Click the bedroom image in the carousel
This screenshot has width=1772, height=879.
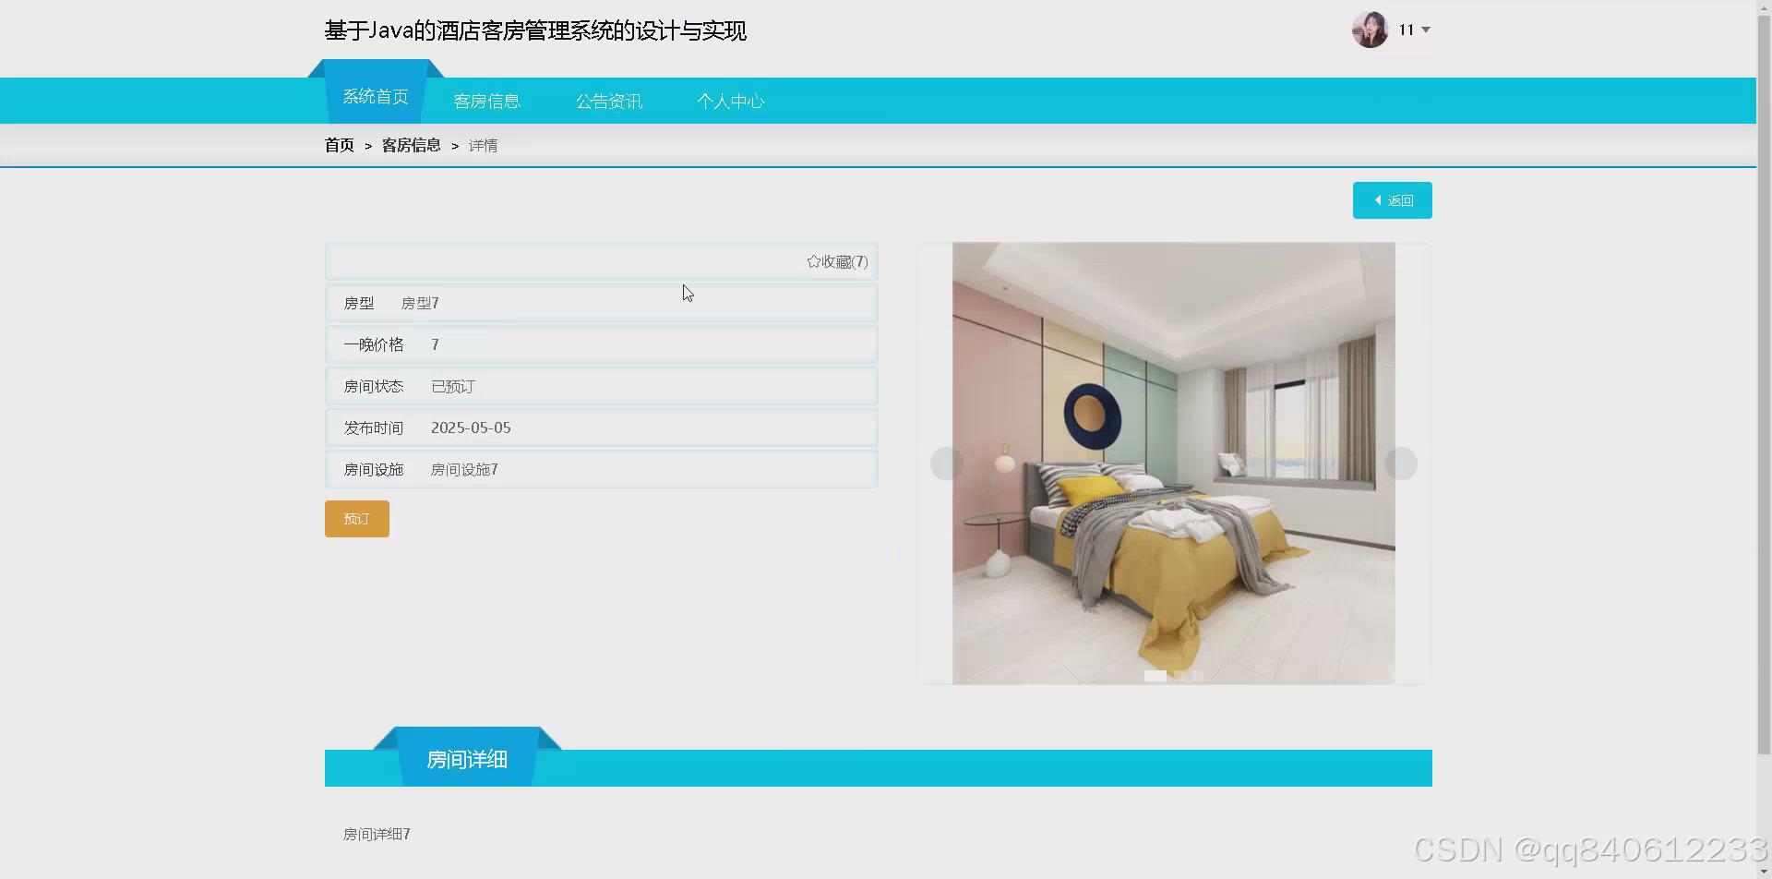(x=1173, y=462)
